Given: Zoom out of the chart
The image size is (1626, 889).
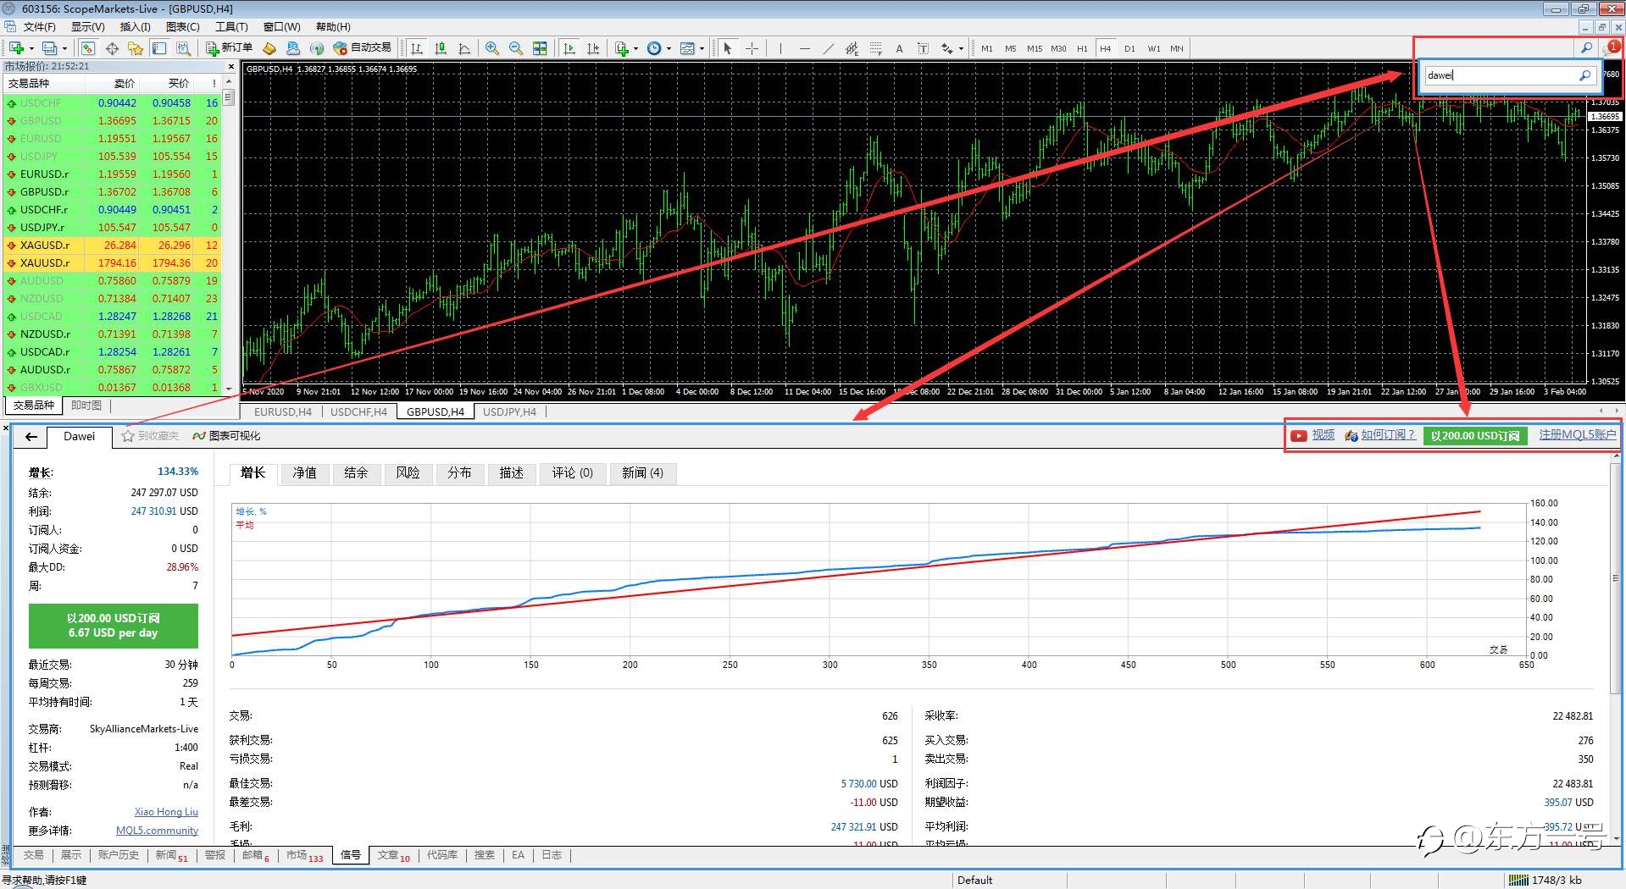Looking at the screenshot, I should (x=515, y=48).
